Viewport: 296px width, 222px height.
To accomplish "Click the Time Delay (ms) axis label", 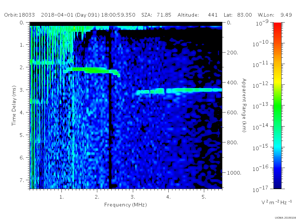I will [14, 105].
